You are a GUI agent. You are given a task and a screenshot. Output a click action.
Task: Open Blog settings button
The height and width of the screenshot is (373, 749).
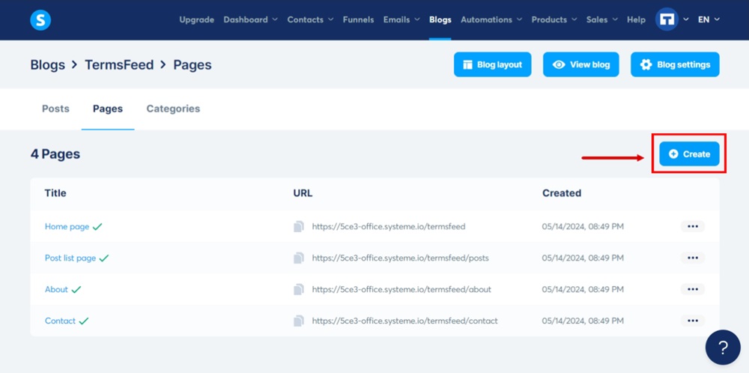[675, 64]
